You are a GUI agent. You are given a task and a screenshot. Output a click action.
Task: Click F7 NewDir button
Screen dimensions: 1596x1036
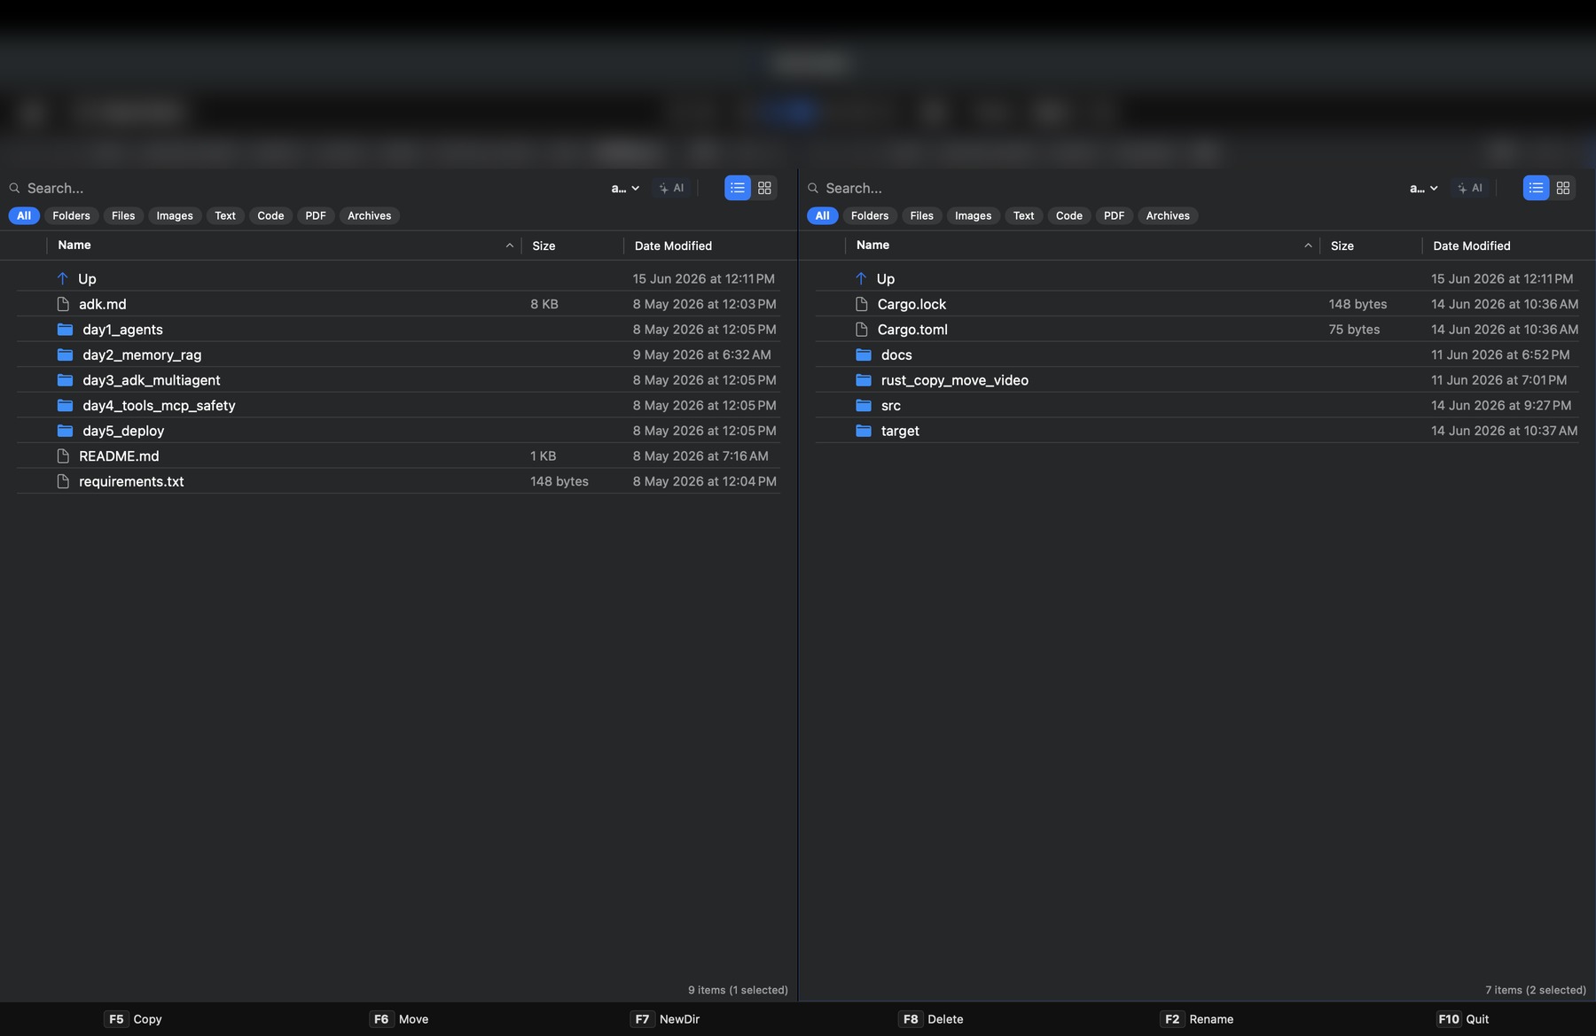[665, 1019]
